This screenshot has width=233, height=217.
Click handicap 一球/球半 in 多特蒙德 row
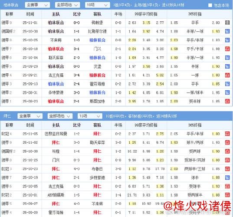point(195,92)
